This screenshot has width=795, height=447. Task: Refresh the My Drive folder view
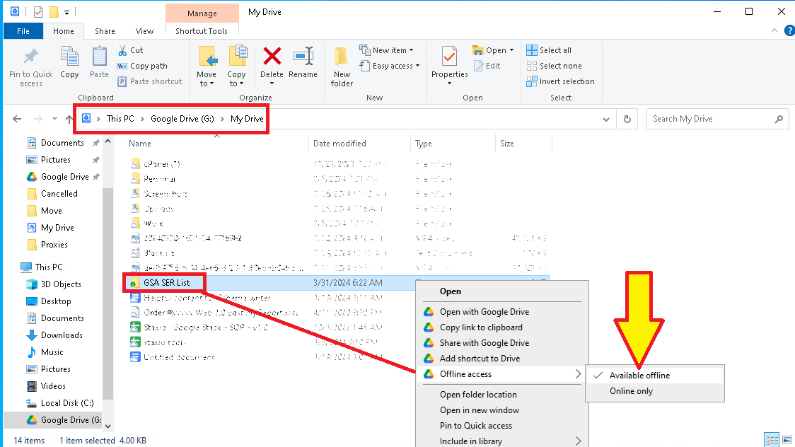tap(627, 120)
